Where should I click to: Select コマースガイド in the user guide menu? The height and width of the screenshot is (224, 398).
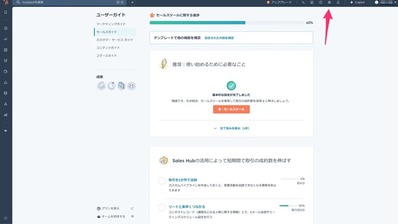(106, 55)
